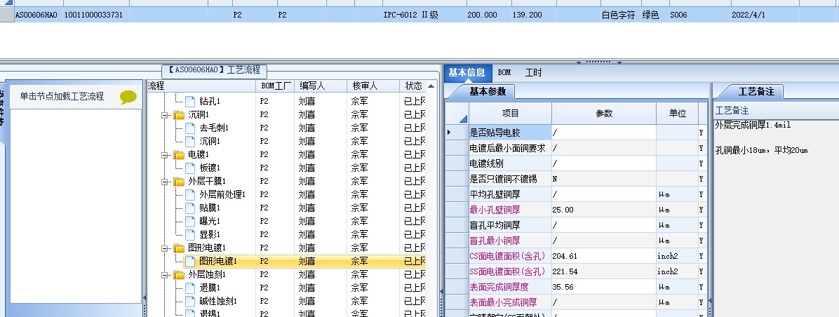Click the 参数 column header
This screenshot has width=839, height=317.
604,114
